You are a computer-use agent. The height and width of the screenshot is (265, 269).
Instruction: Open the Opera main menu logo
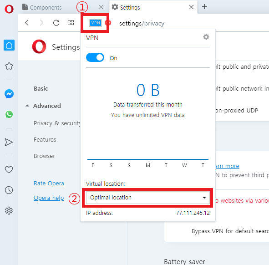(x=9, y=9)
